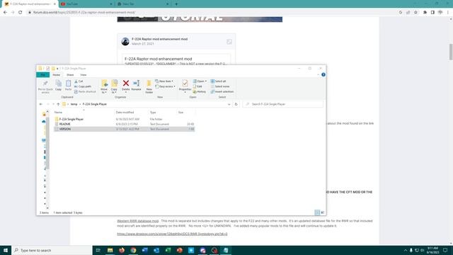This screenshot has height=255, width=453.
Task: Refresh the Explorer folder view
Action: click(x=236, y=104)
